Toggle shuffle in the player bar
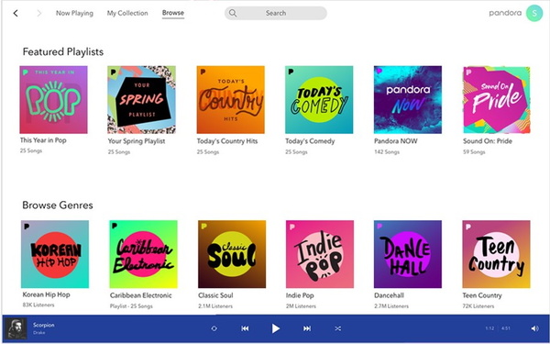550x344 pixels. tap(337, 328)
